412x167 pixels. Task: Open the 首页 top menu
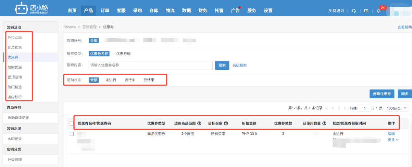pyautogui.click(x=72, y=11)
